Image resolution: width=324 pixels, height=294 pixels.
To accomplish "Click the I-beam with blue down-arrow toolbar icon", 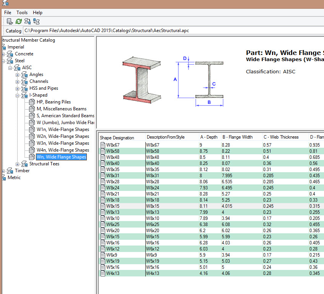I will click(x=27, y=21).
